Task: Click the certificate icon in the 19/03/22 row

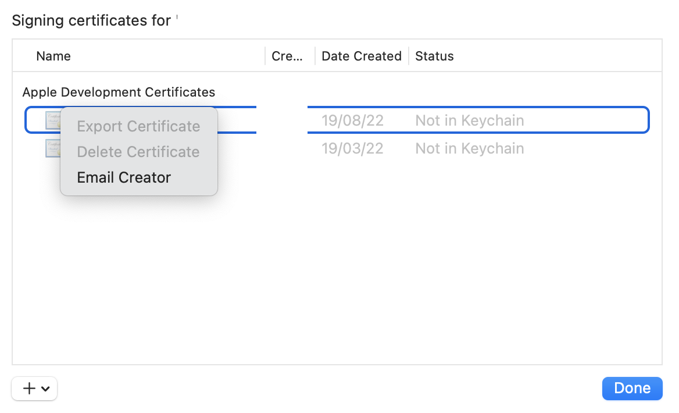Action: (x=53, y=148)
